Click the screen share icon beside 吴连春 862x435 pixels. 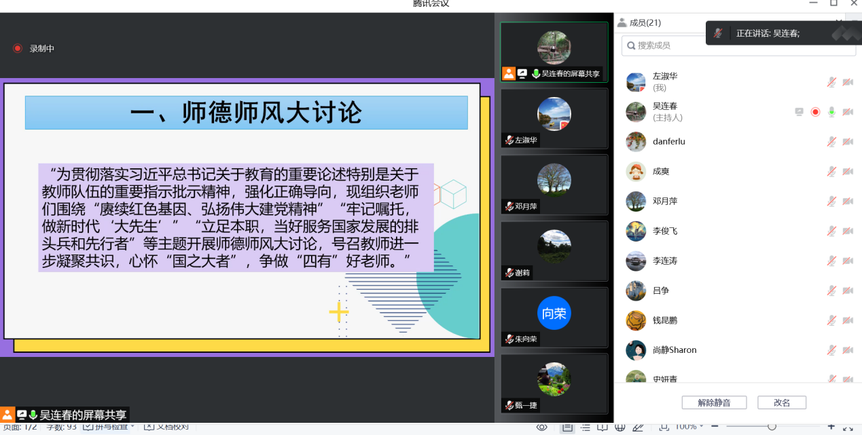800,112
